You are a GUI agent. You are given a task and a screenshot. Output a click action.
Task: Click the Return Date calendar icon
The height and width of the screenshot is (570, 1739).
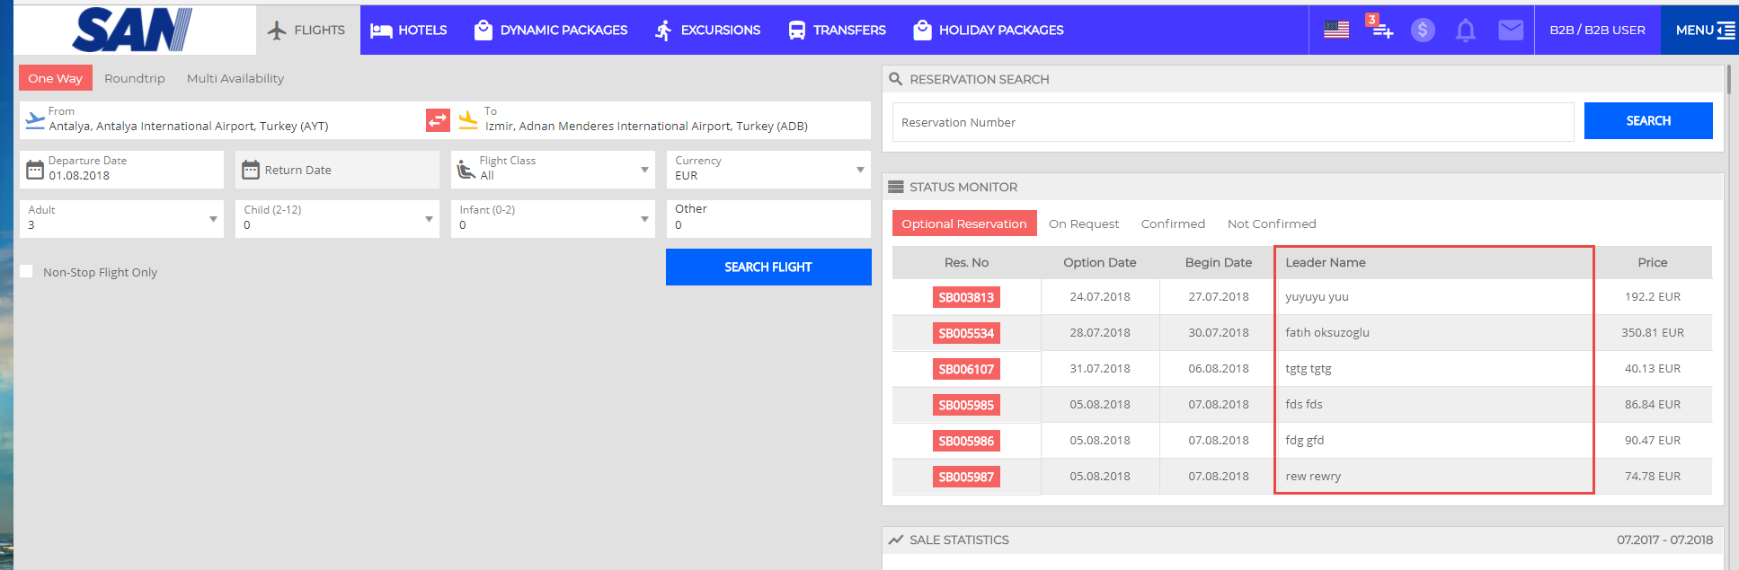point(251,170)
